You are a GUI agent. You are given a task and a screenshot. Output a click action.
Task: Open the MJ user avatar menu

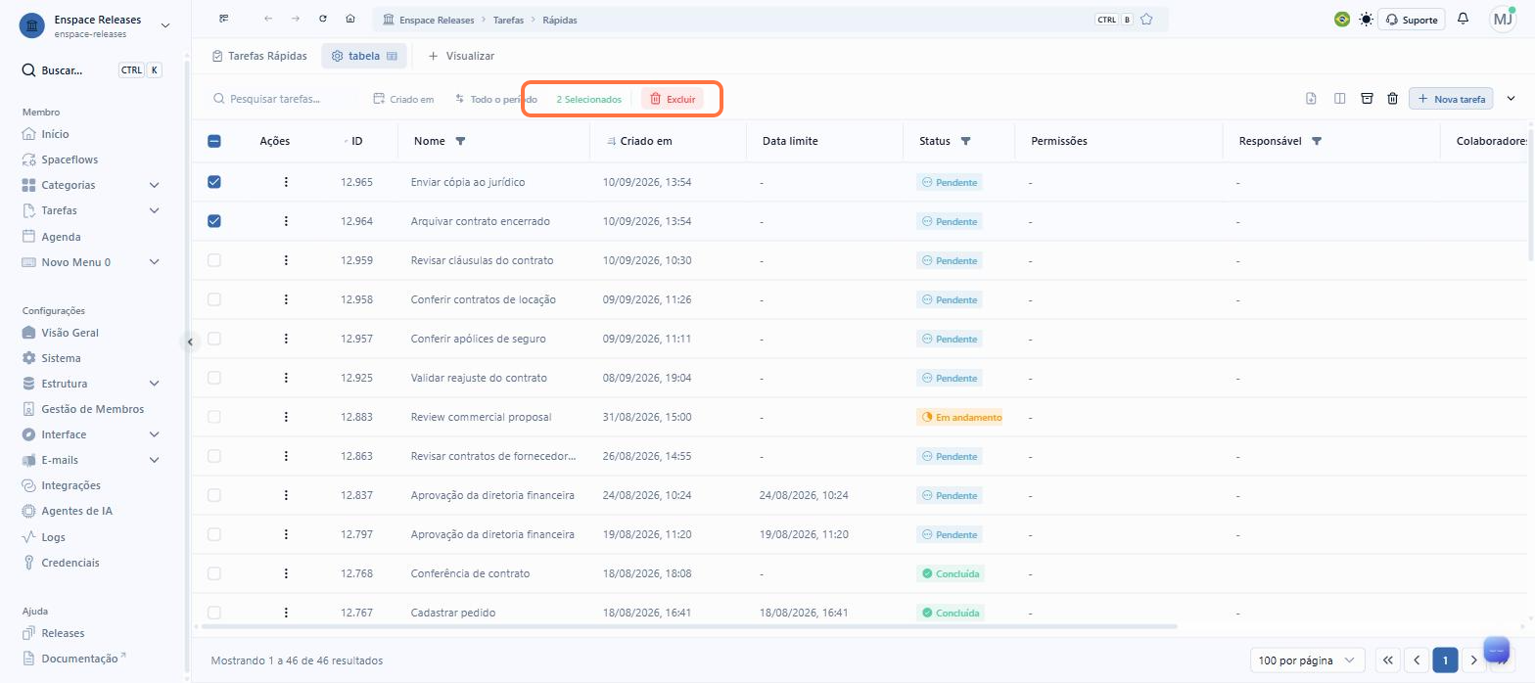click(x=1503, y=20)
